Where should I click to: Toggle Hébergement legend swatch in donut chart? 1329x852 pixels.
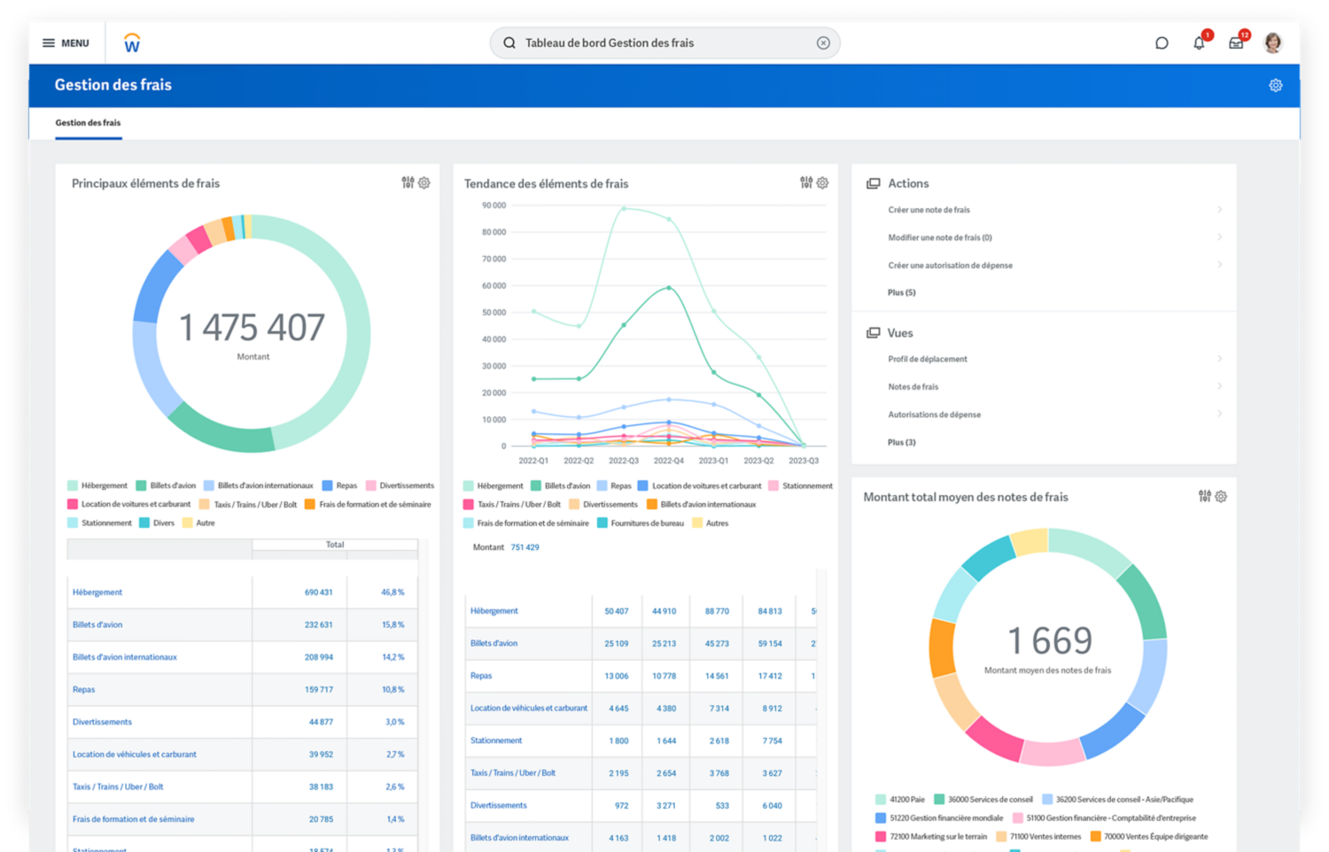click(x=73, y=485)
